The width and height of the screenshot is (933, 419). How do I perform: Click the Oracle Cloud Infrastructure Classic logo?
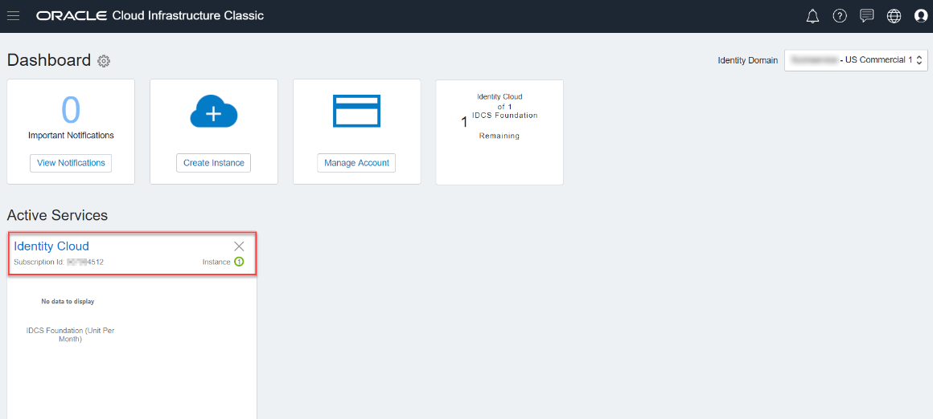[150, 16]
